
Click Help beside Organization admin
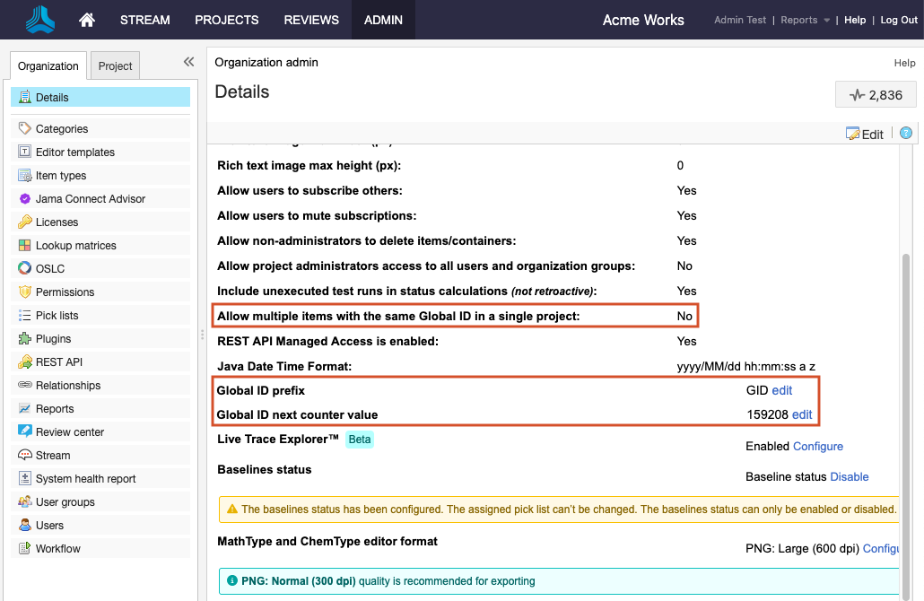click(x=904, y=63)
